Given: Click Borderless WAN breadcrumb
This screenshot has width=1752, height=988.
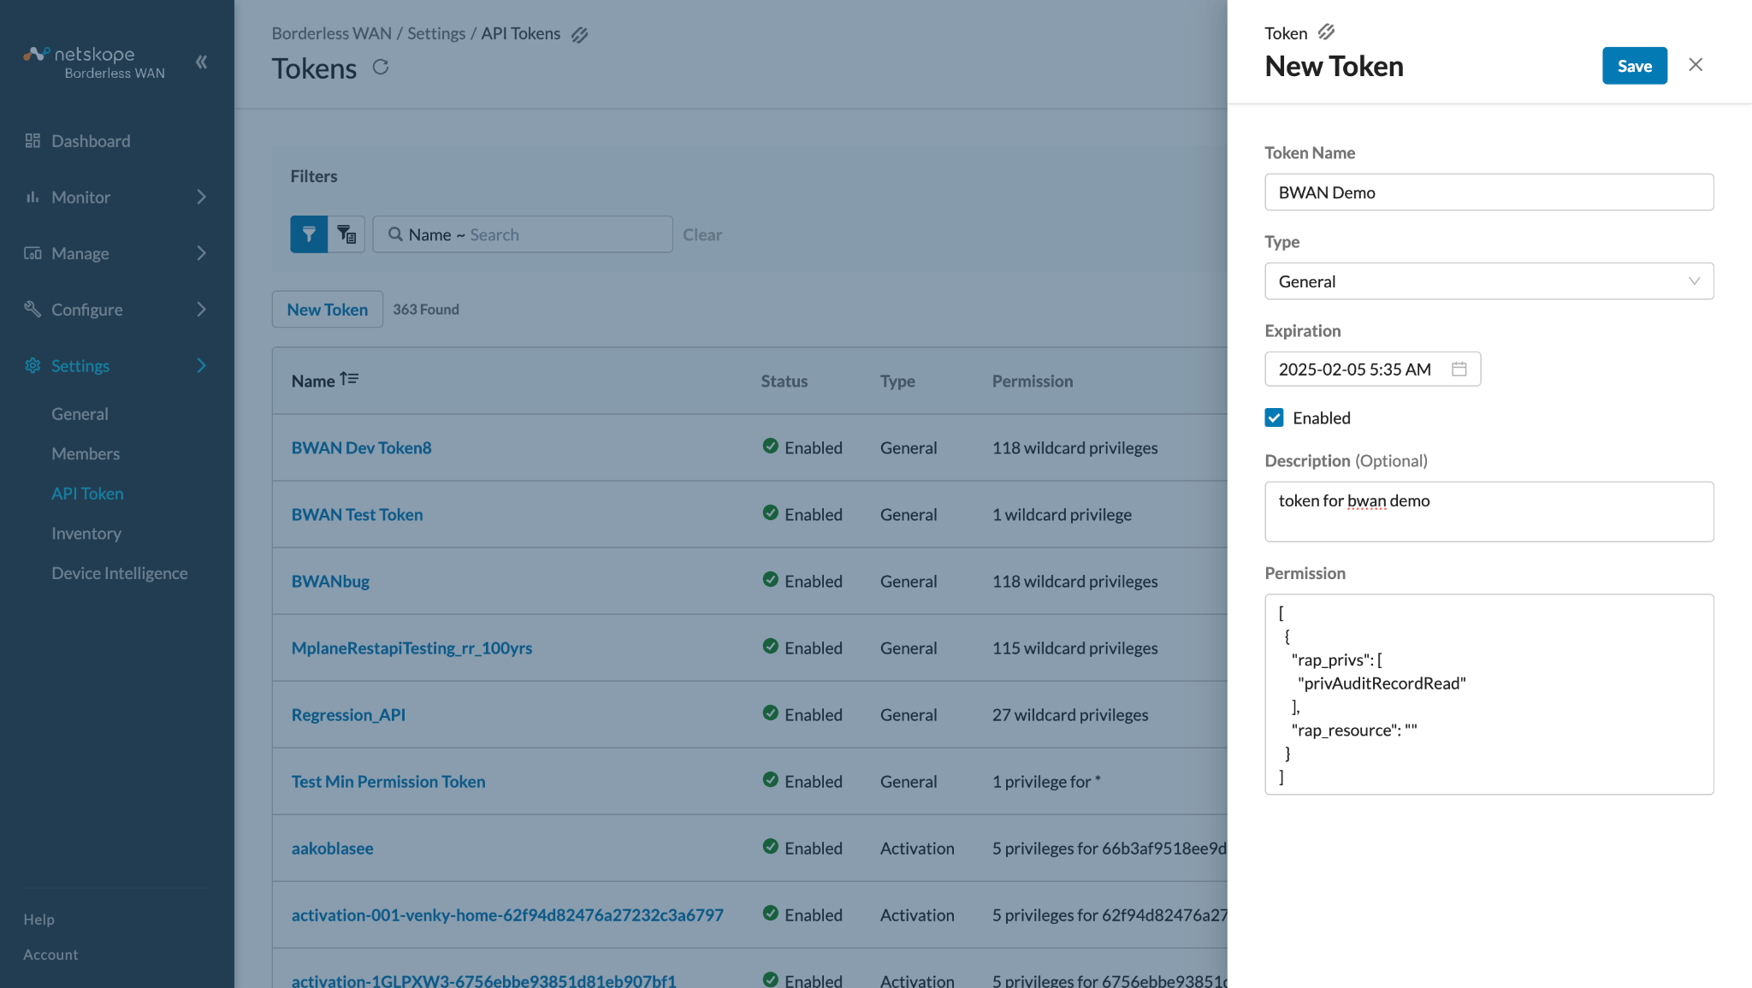Looking at the screenshot, I should click(x=332, y=33).
